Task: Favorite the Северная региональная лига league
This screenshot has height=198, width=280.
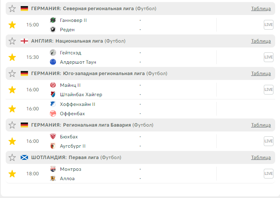Action: tap(12, 9)
